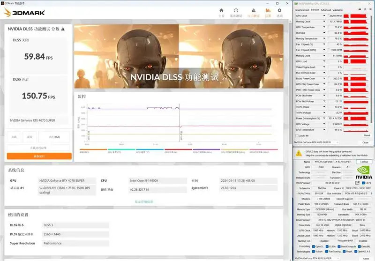Open the GPU Voltage sensor dropdown arrow
The height and width of the screenshot is (261, 375).
324,124
